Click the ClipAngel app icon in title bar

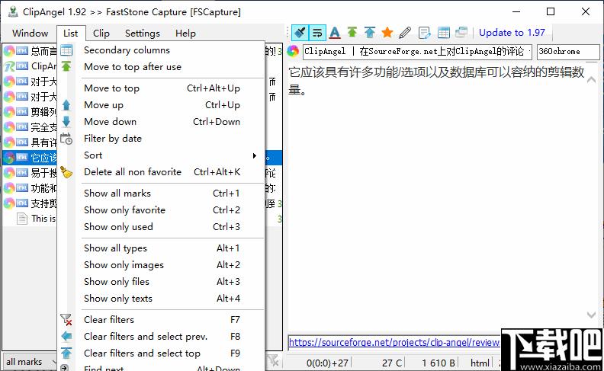[x=14, y=11]
